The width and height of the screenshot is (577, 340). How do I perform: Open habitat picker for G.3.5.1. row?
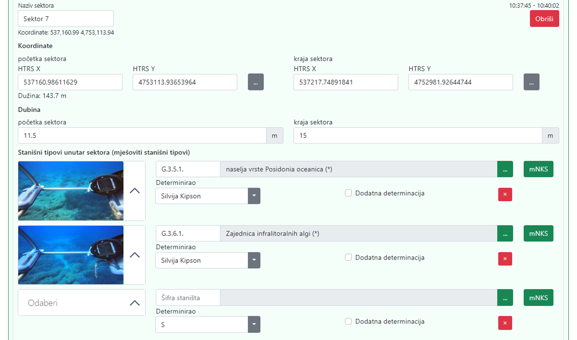[505, 169]
